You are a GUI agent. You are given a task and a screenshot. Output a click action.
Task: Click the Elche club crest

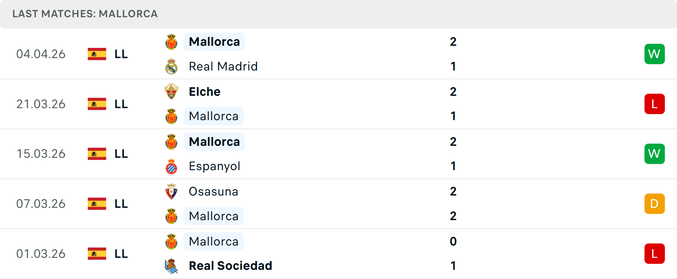[x=171, y=92]
